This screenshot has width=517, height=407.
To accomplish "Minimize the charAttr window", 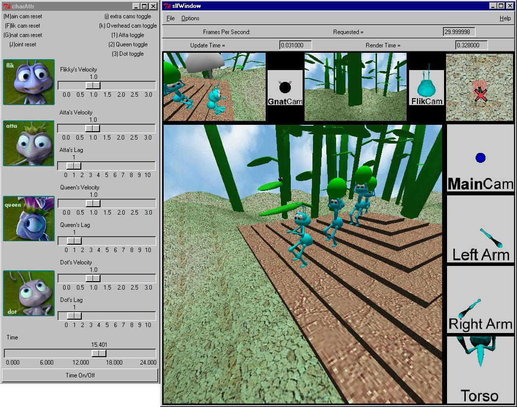I will 136,6.
